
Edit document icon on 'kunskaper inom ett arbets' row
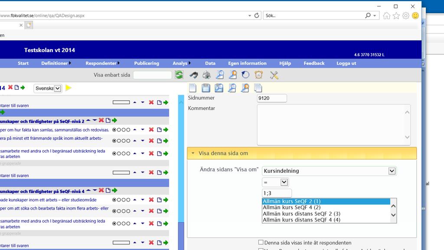159,200
